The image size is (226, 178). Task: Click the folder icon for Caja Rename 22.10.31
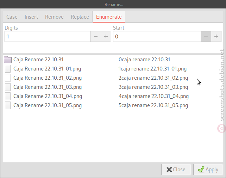[8, 60]
